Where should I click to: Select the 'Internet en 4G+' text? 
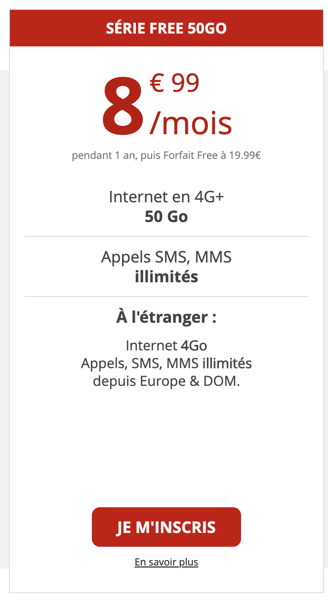(x=166, y=197)
